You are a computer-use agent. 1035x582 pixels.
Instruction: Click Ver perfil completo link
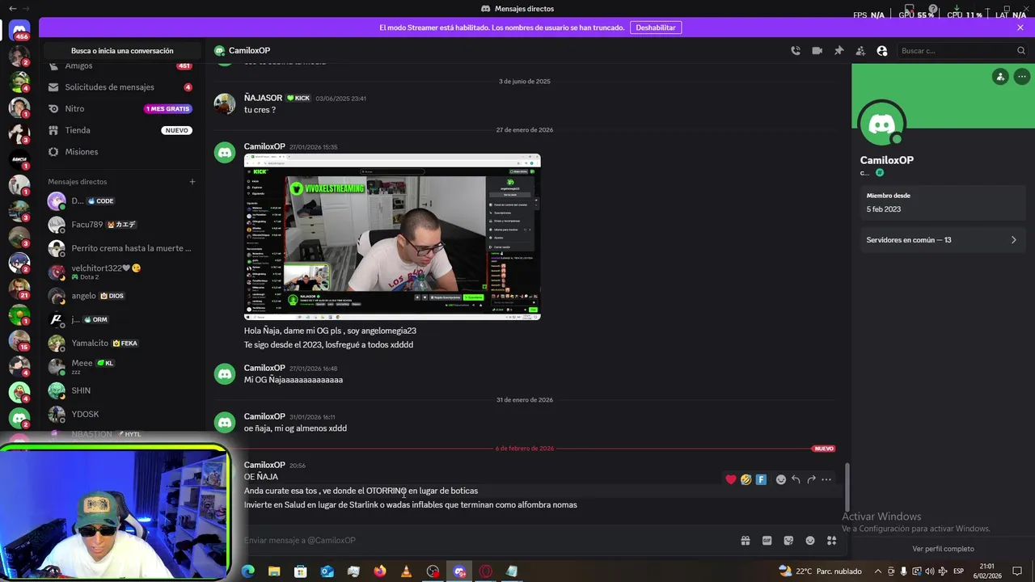(943, 549)
